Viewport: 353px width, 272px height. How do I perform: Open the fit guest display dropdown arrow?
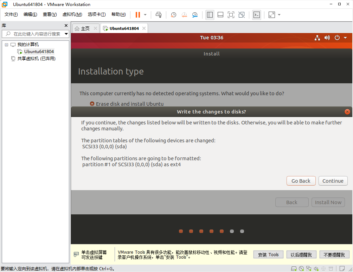[279, 14]
